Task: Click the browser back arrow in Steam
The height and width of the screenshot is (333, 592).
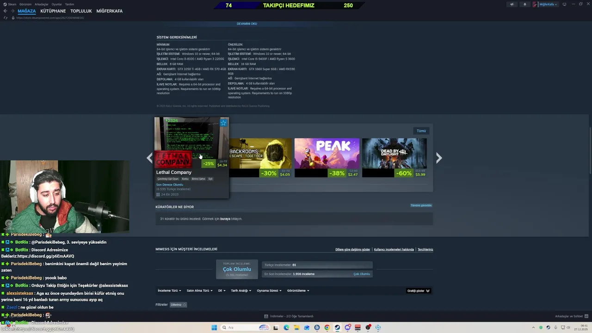Action: tap(5, 11)
